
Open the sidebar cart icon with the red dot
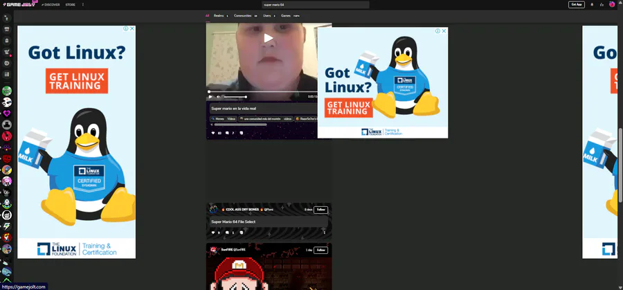tap(7, 52)
